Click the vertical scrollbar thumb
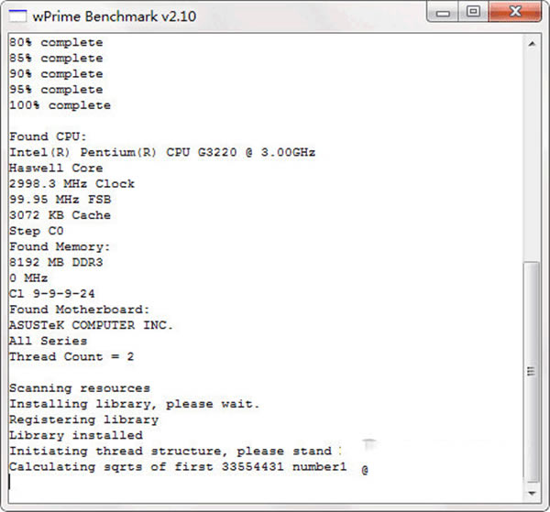 click(532, 372)
